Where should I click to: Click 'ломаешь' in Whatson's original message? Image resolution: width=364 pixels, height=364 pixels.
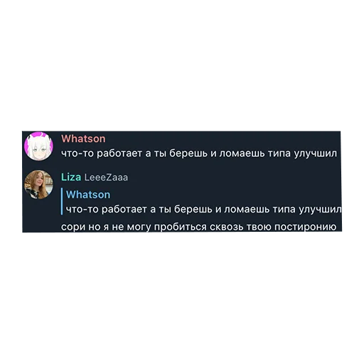click(x=242, y=154)
